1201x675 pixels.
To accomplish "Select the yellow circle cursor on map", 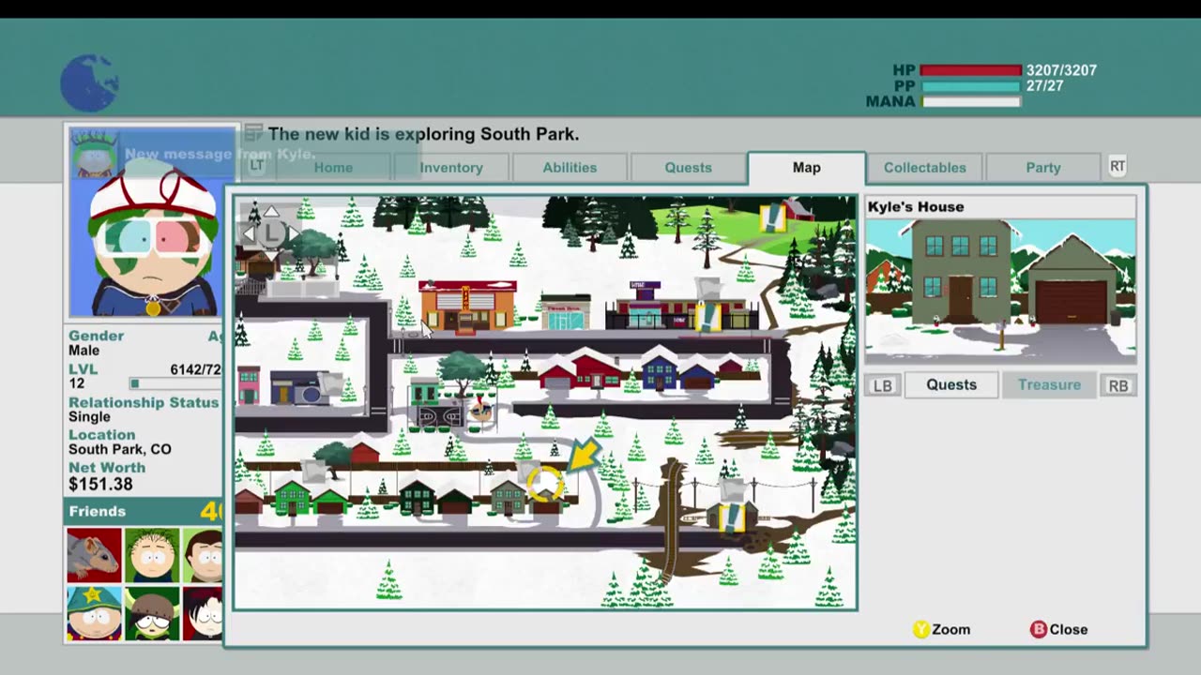I will [544, 483].
